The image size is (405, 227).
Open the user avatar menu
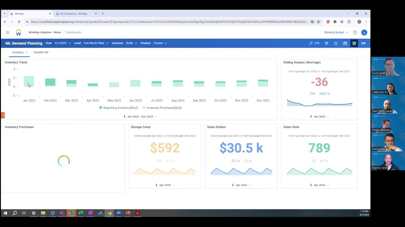[x=364, y=32]
